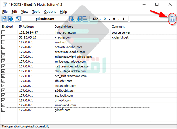Select the gilisoft.com row domain cell
The image size is (177, 129).
pos(62,110)
